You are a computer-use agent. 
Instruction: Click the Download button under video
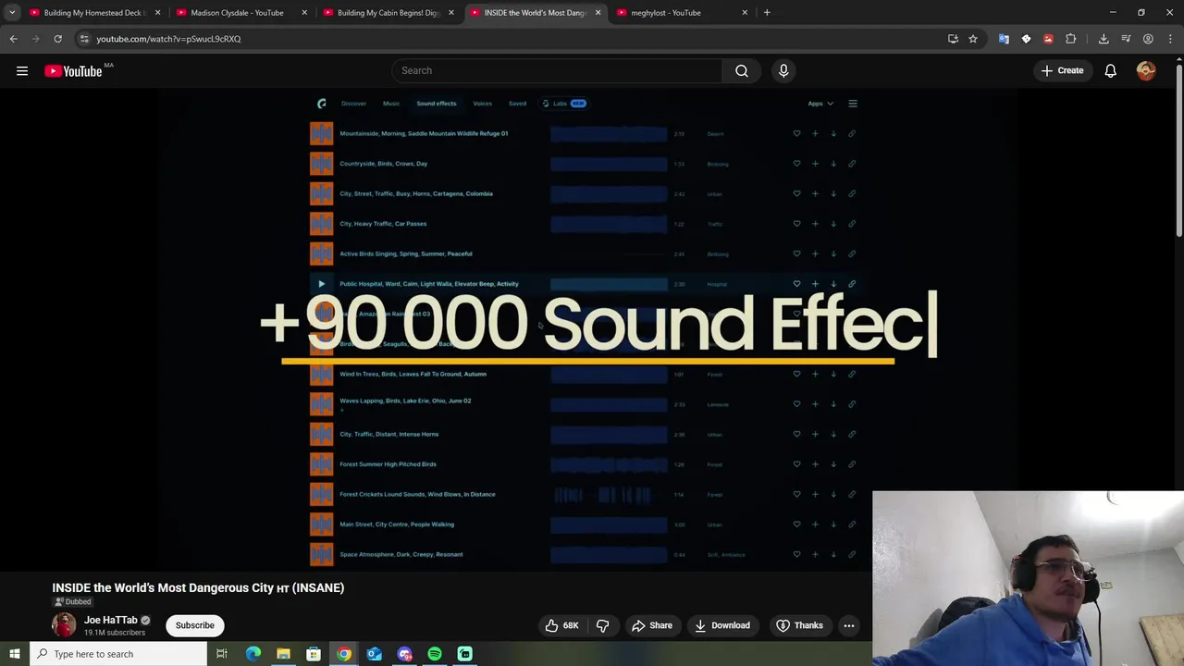coord(722,625)
